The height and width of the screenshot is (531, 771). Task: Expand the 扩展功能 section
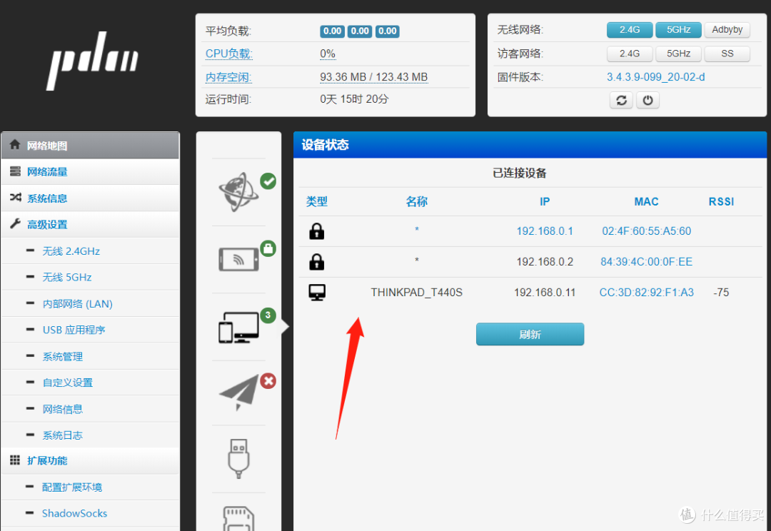point(91,460)
